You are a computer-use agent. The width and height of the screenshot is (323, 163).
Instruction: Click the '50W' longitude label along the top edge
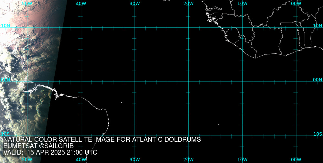click(27, 4)
